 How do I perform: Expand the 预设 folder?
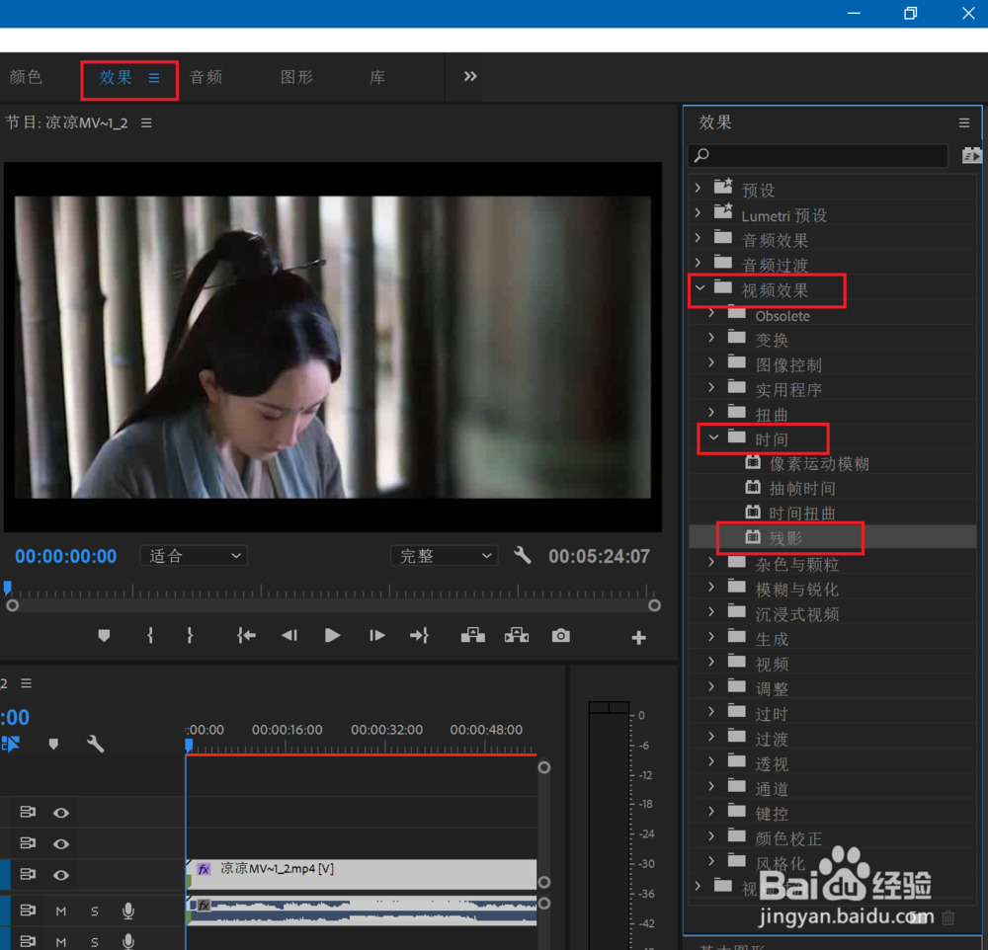(x=698, y=188)
